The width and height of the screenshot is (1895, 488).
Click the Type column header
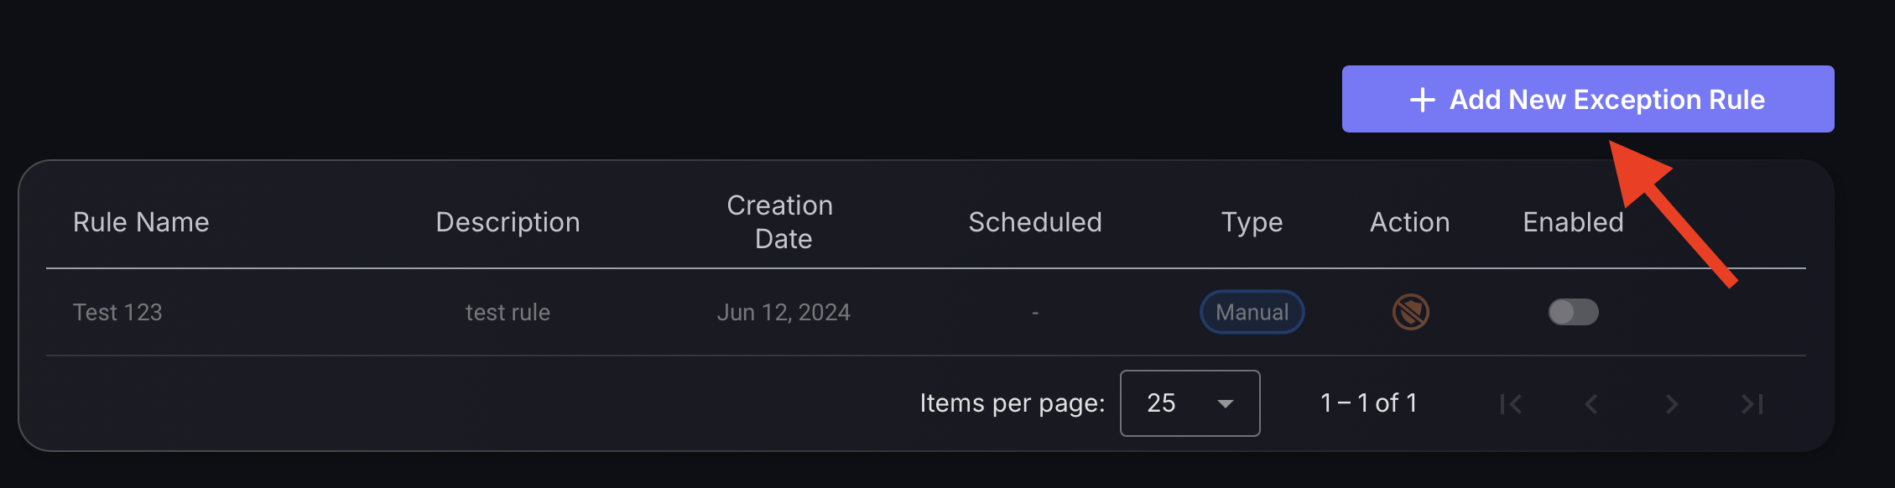(x=1252, y=222)
